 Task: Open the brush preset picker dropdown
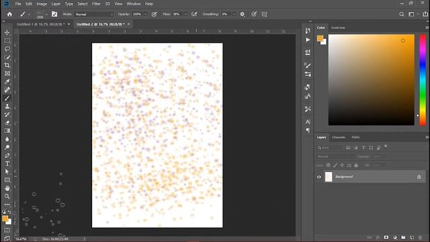[x=46, y=14]
